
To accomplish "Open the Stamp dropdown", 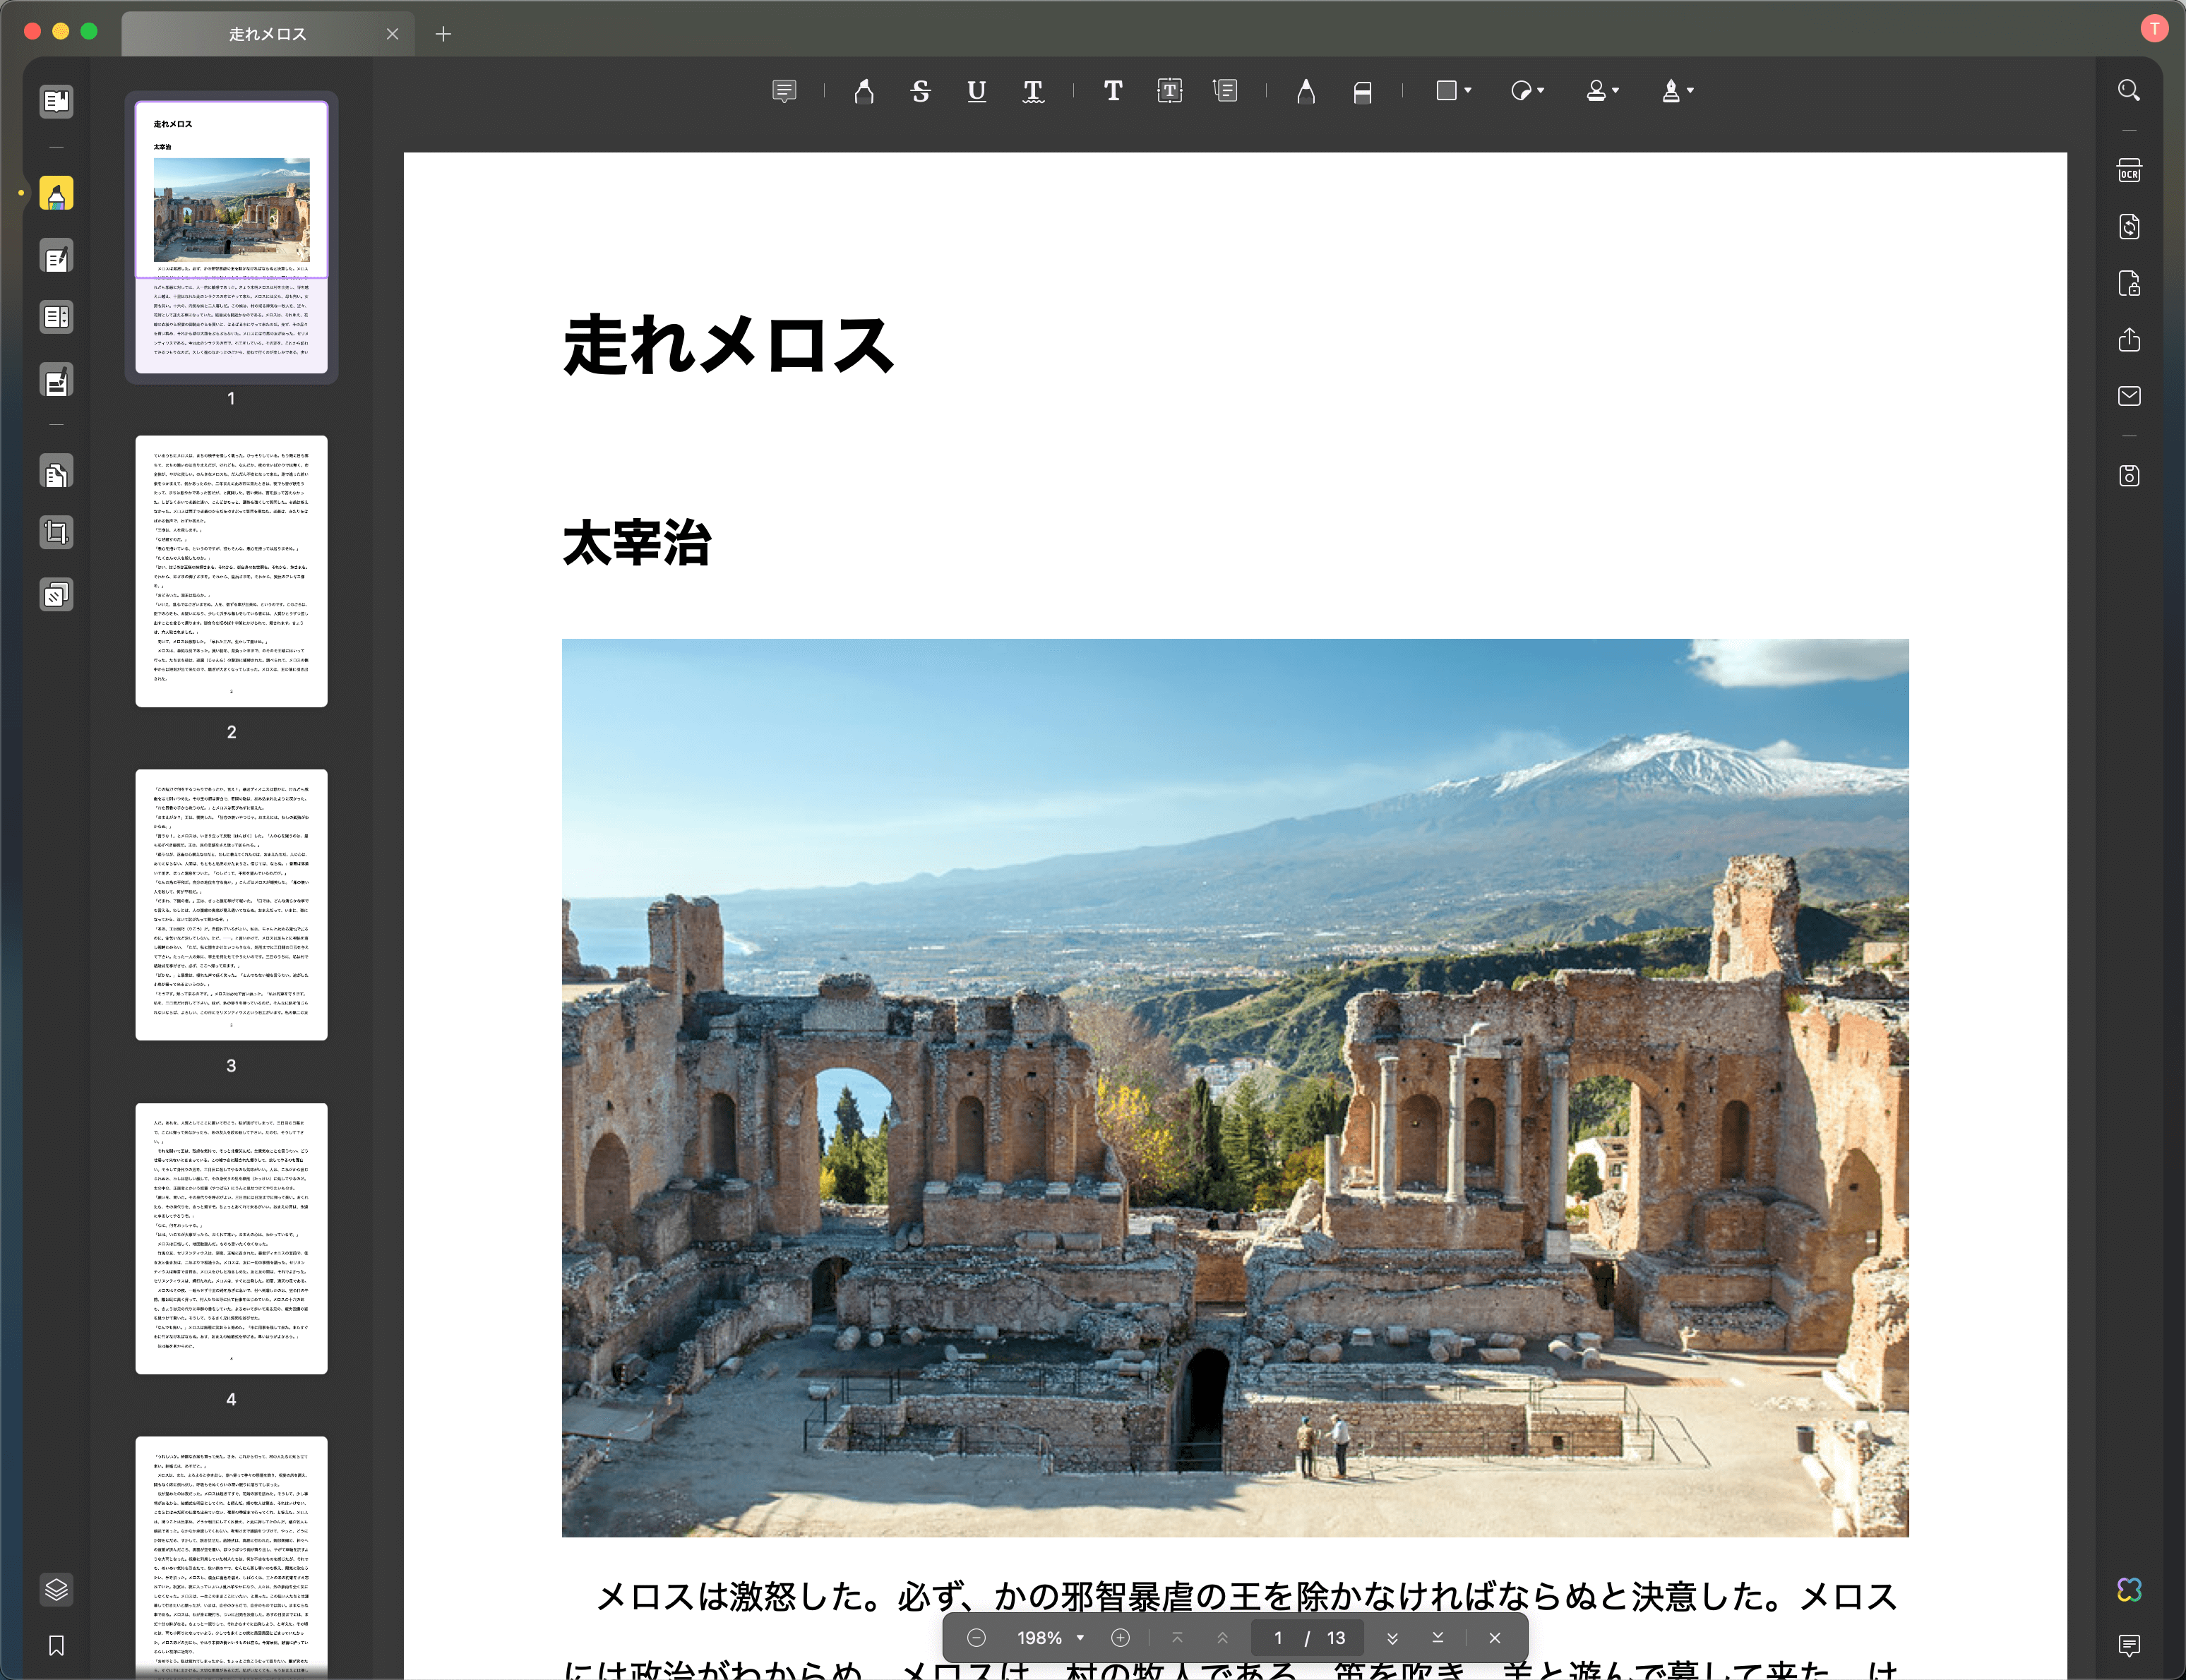I will pyautogui.click(x=1602, y=91).
